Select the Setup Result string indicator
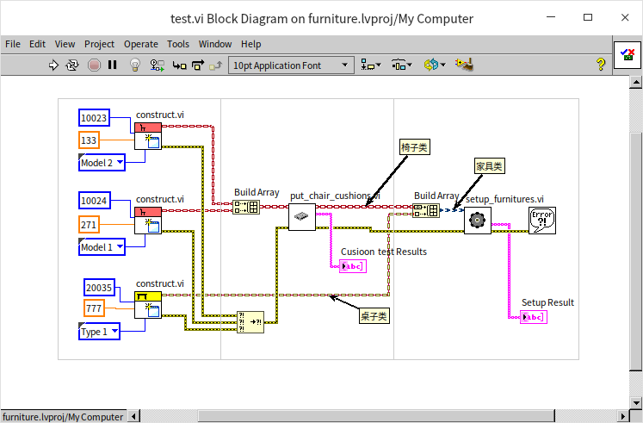 pos(534,317)
